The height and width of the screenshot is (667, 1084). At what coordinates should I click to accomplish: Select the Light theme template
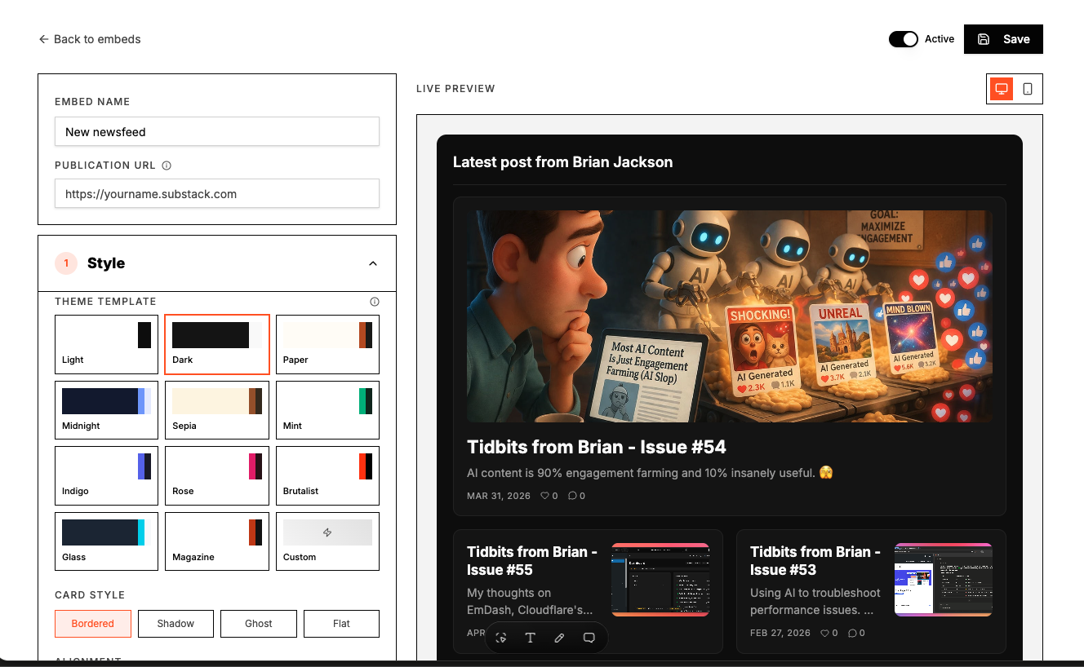coord(106,344)
